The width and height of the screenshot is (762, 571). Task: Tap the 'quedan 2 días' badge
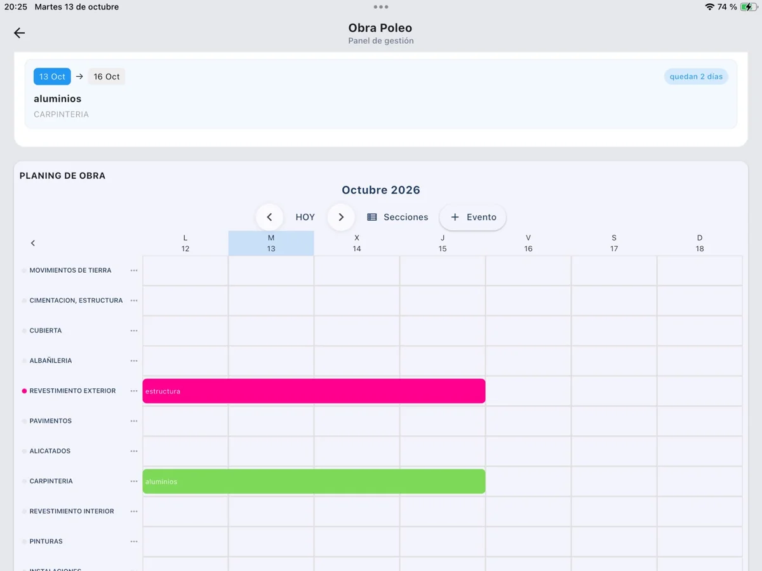696,77
